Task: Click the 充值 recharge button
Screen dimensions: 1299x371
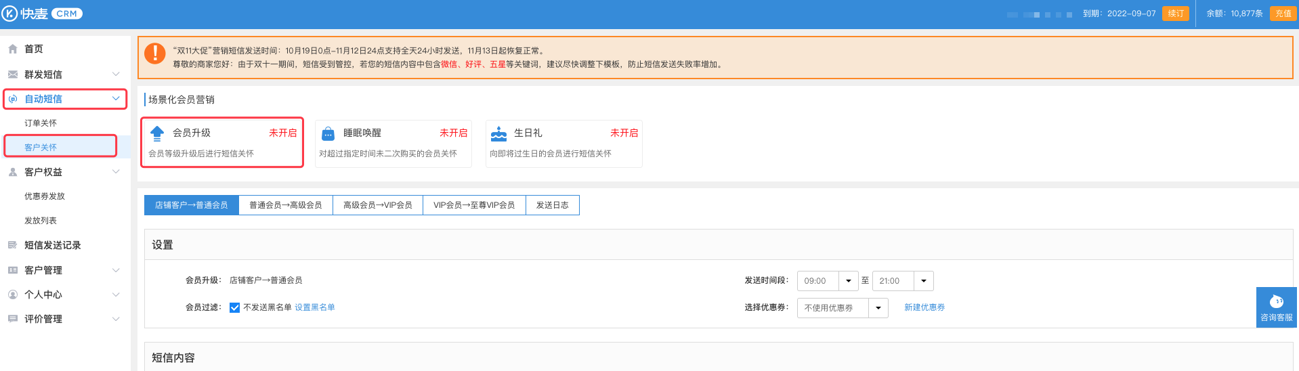Action: click(1283, 14)
